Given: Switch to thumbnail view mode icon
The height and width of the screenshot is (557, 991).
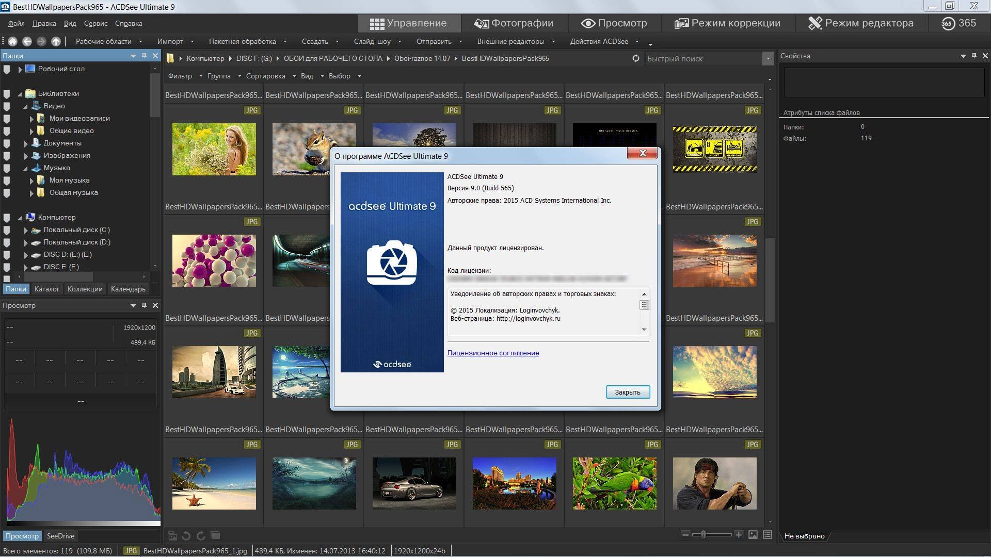Looking at the screenshot, I should (x=753, y=535).
